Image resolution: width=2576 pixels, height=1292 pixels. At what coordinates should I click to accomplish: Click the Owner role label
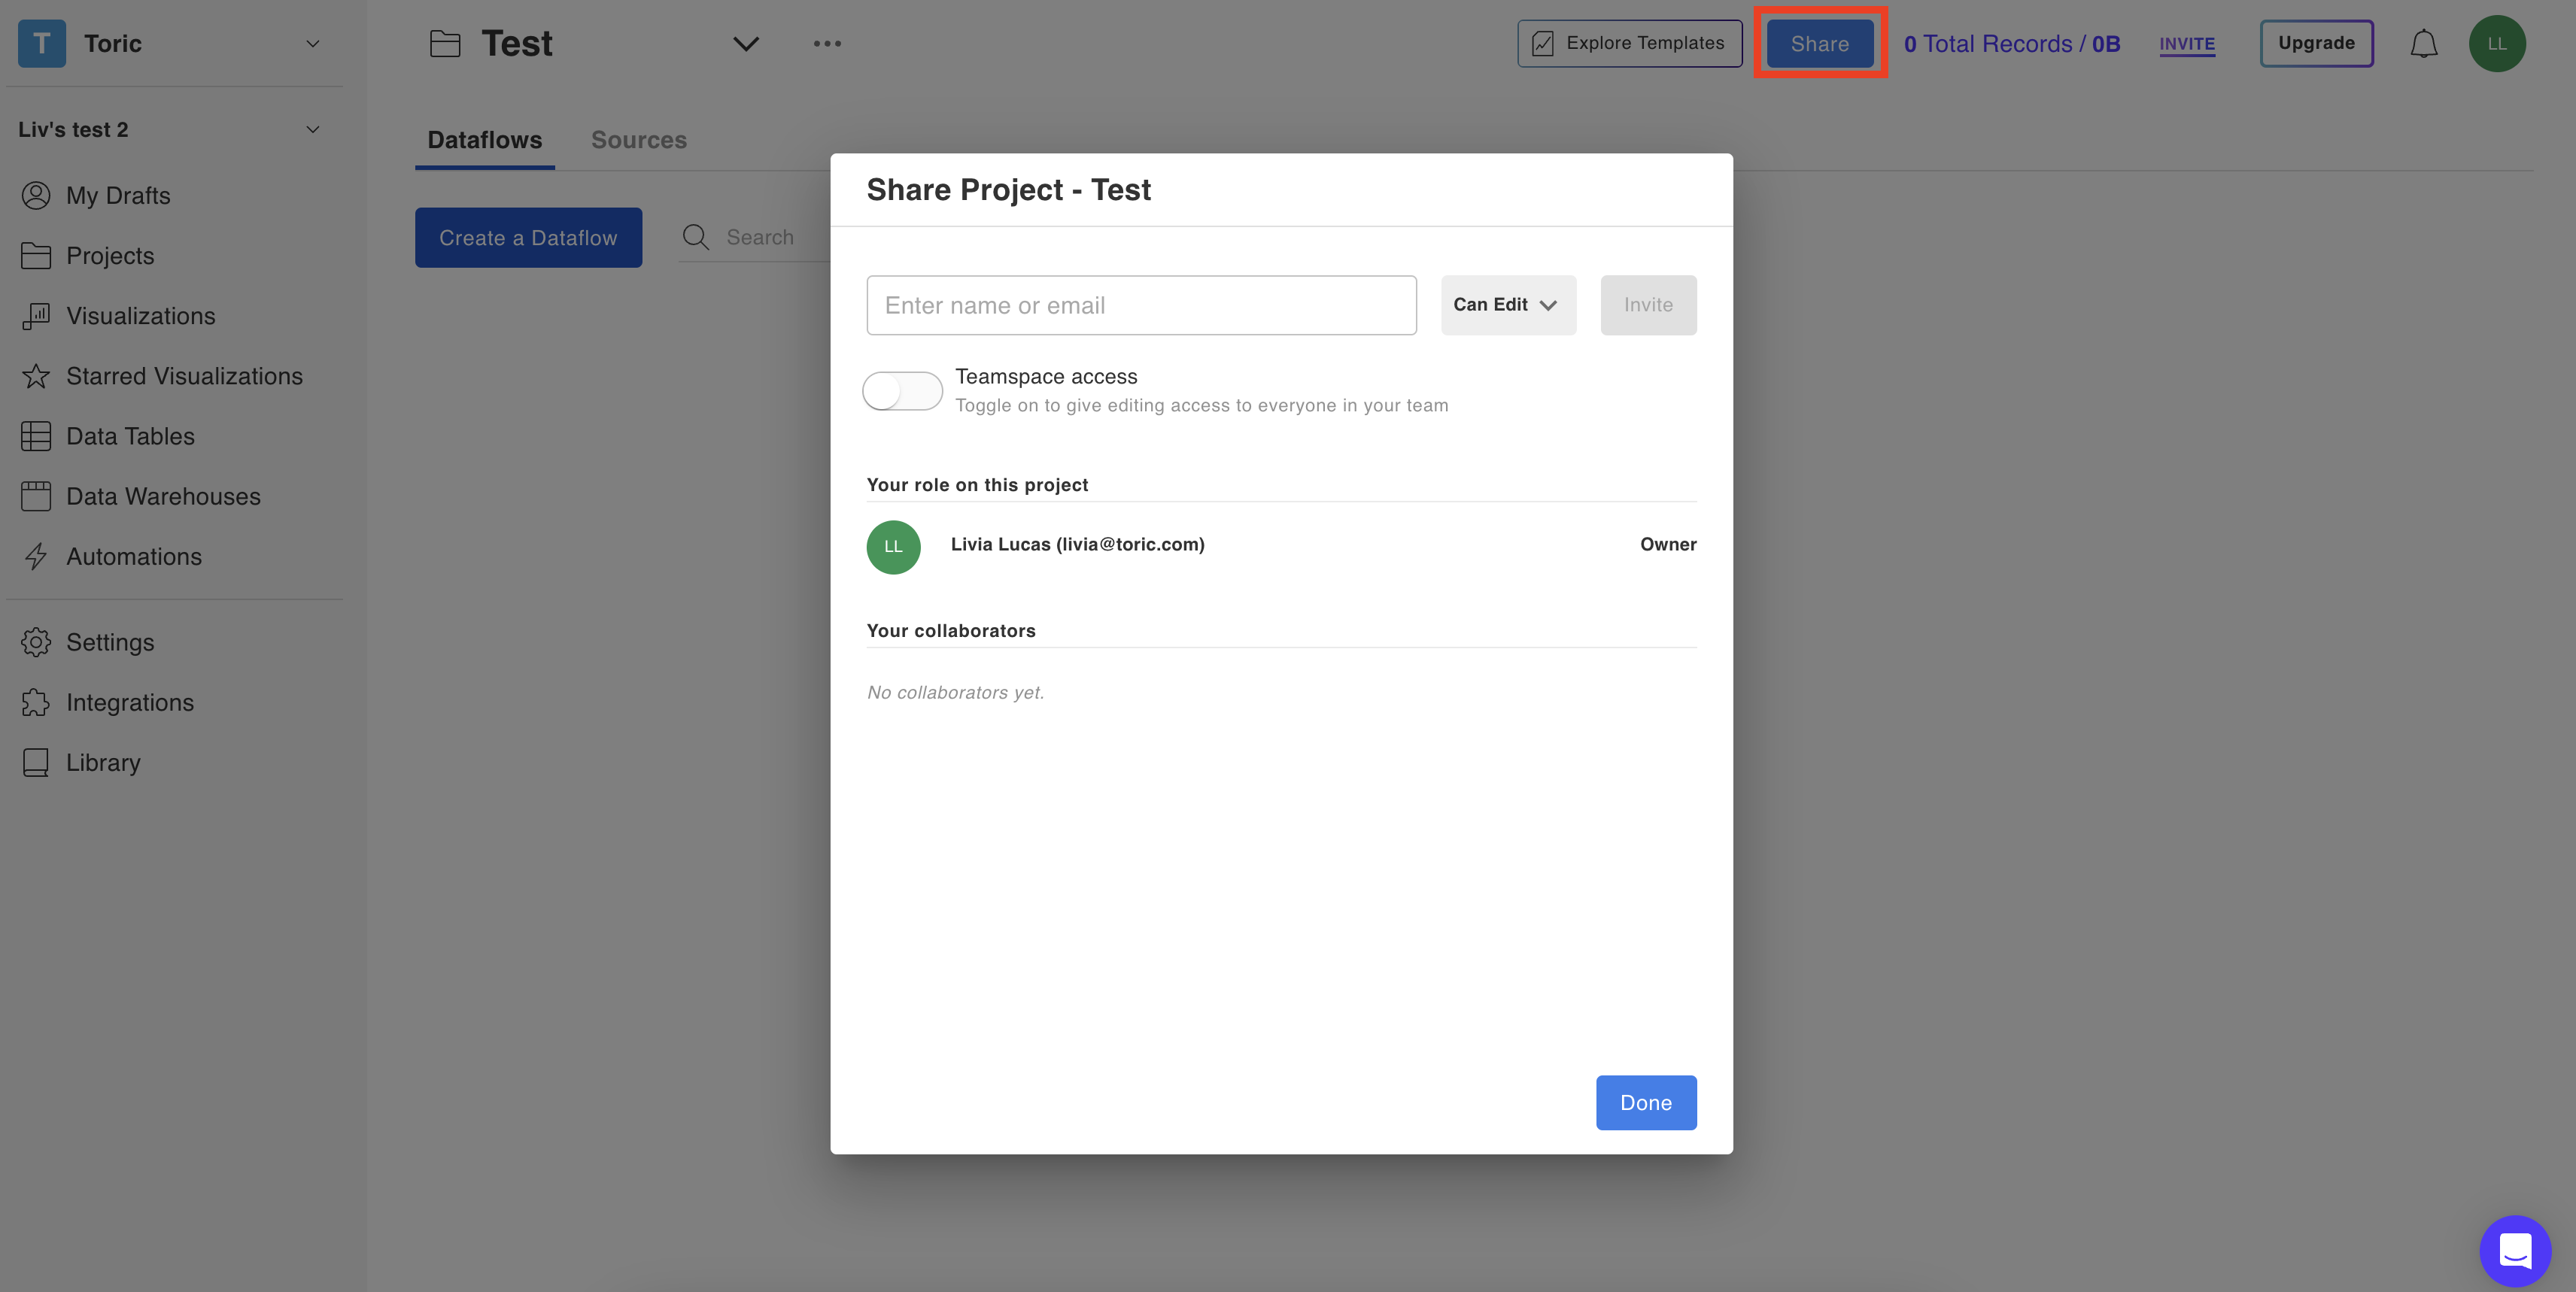pos(1668,544)
